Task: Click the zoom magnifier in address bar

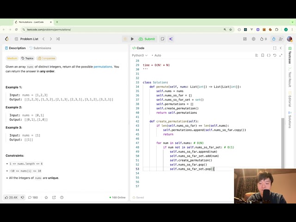Action: tap(225, 30)
